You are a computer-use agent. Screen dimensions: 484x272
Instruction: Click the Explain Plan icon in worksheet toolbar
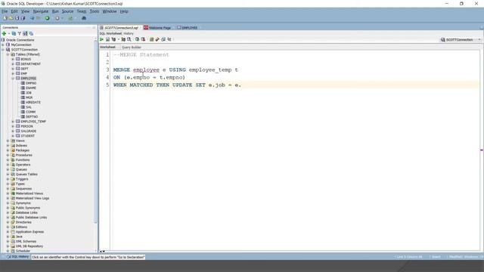(113, 39)
